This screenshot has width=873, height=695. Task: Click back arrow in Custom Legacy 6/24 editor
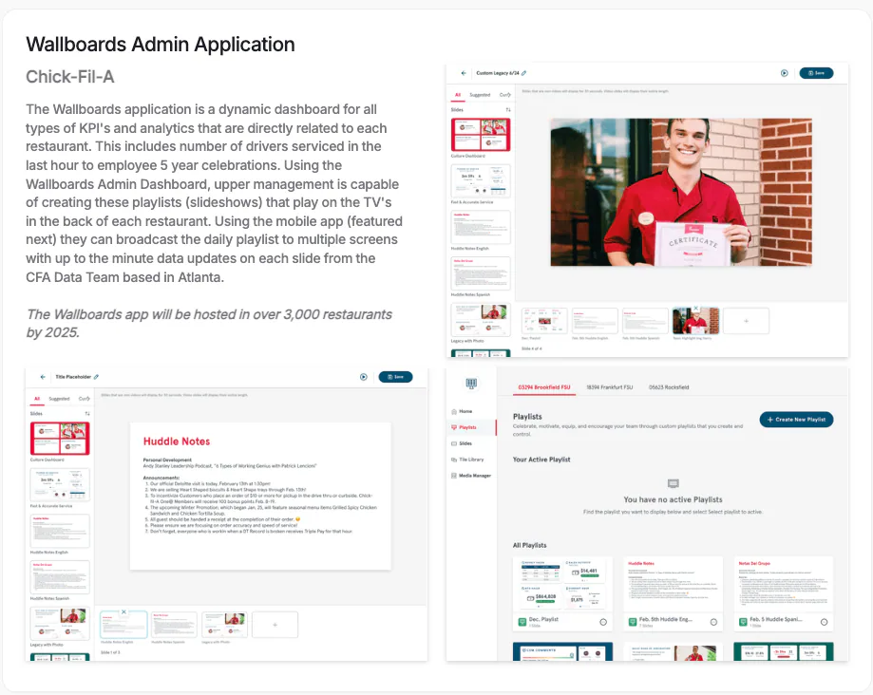[x=464, y=73]
